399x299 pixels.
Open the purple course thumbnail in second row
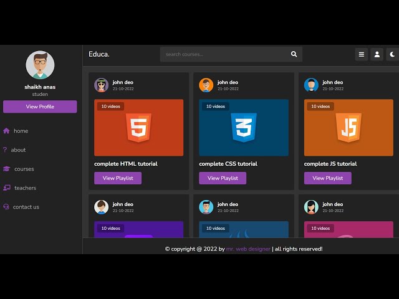(138, 229)
